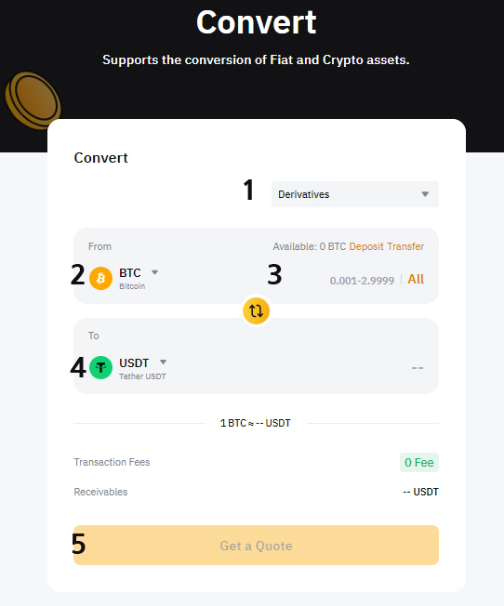
Task: Click the Available 0 BTC balance text
Action: pos(310,246)
